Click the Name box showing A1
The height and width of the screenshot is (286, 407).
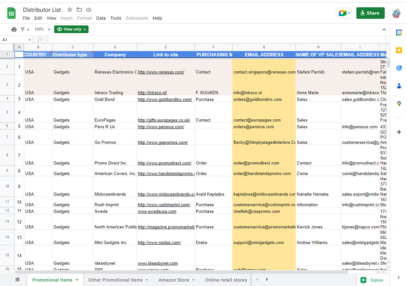[x=14, y=40]
